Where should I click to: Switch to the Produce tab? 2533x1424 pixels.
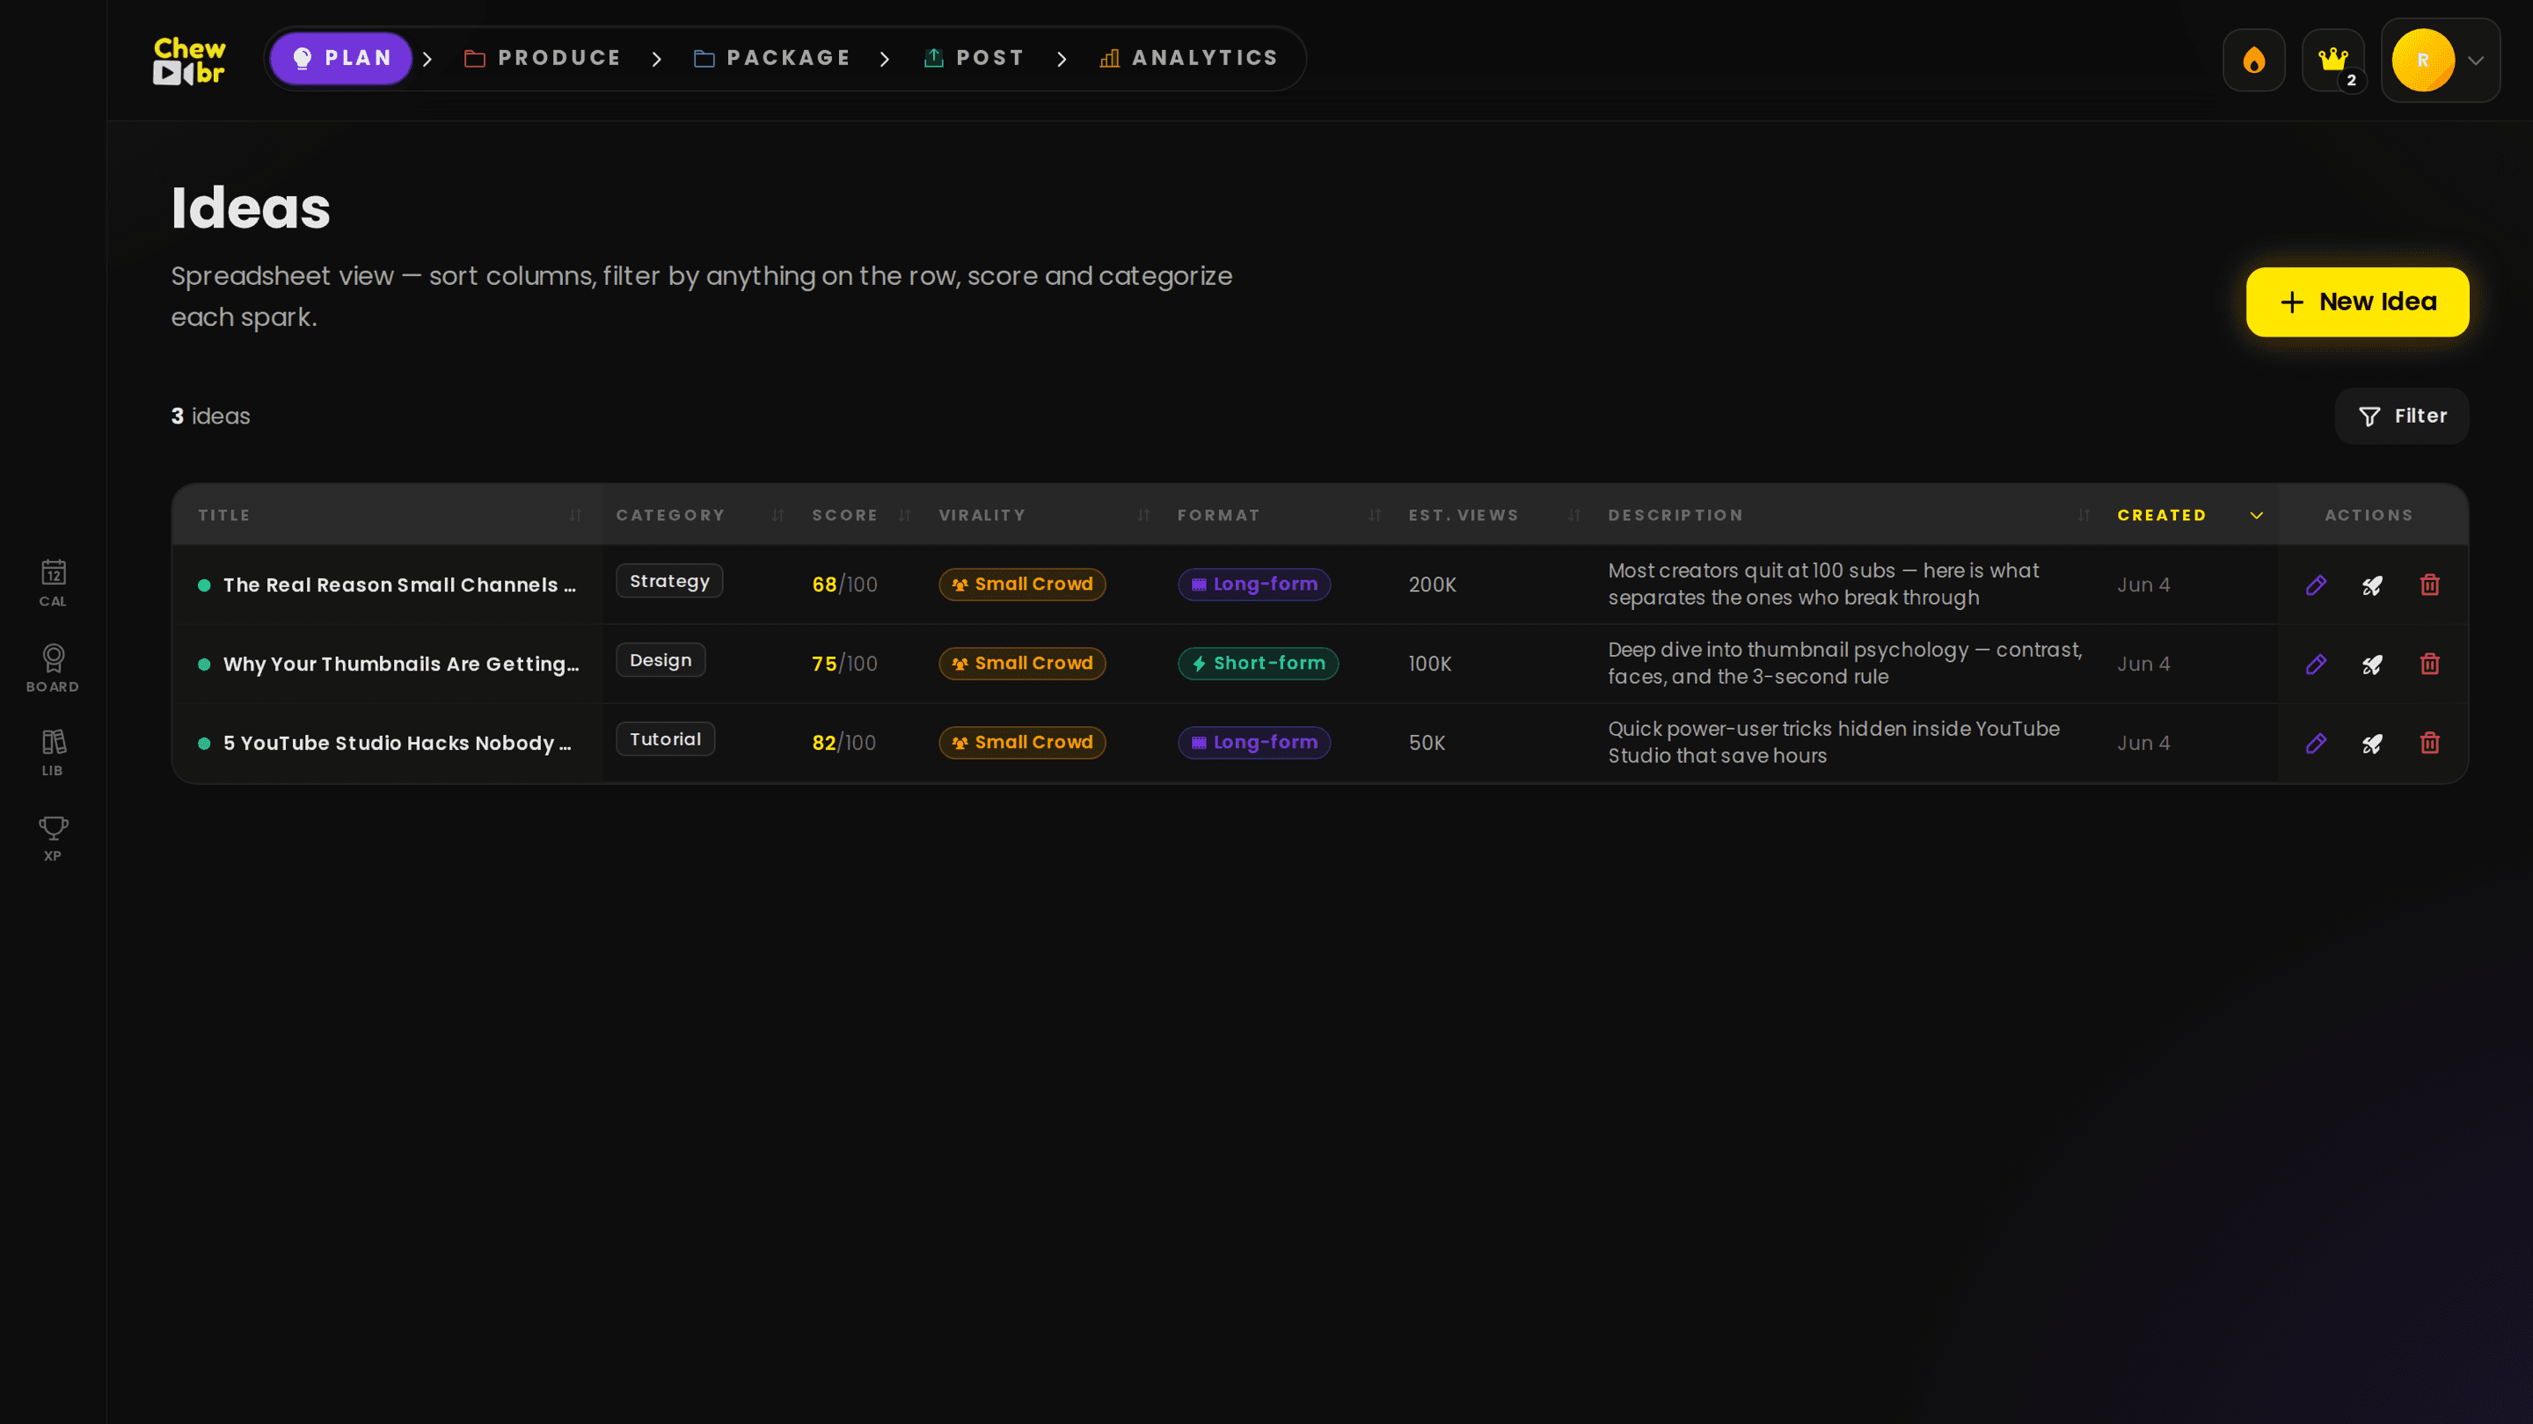pyautogui.click(x=542, y=58)
